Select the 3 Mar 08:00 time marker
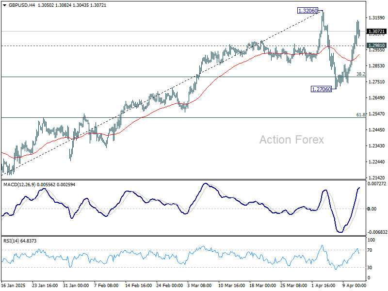The height and width of the screenshot is (291, 388). click(x=199, y=286)
